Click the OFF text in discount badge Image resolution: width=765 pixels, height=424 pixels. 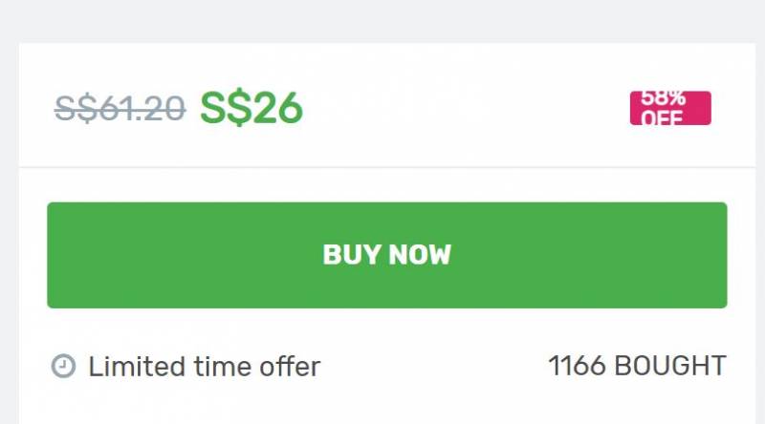click(663, 118)
